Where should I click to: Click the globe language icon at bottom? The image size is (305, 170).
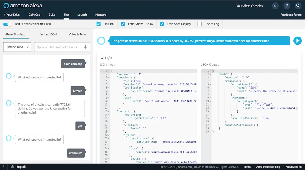point(13,167)
